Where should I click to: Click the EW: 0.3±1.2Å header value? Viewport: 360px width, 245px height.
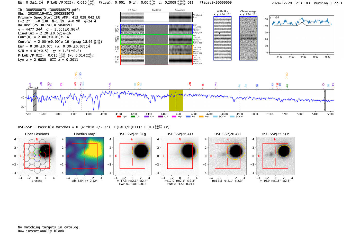30,3
